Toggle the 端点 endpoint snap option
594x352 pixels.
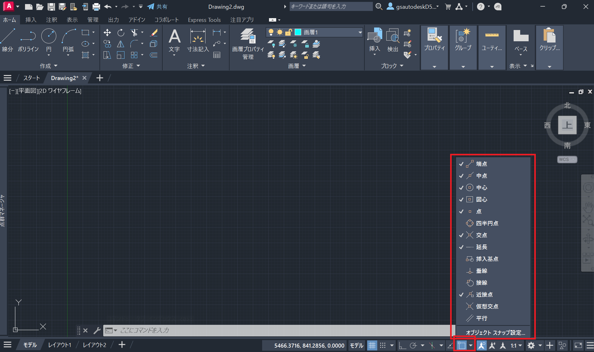click(481, 164)
